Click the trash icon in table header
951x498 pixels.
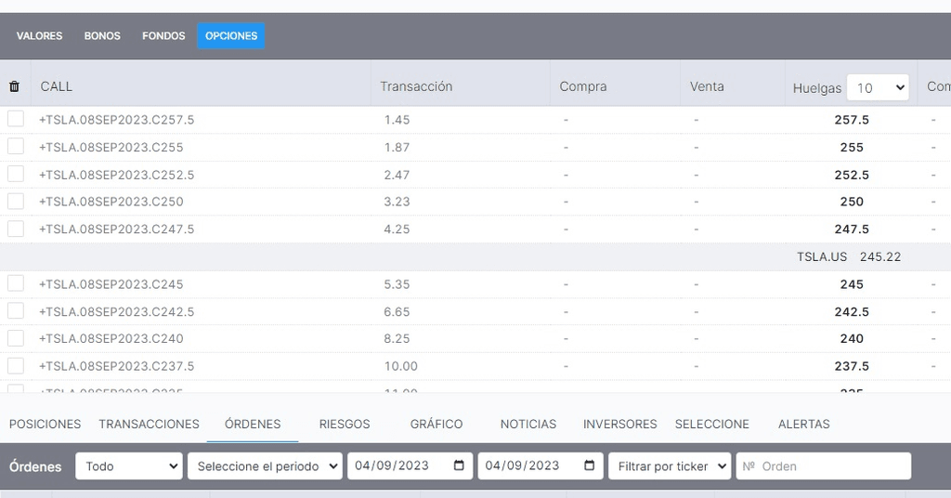coord(14,86)
